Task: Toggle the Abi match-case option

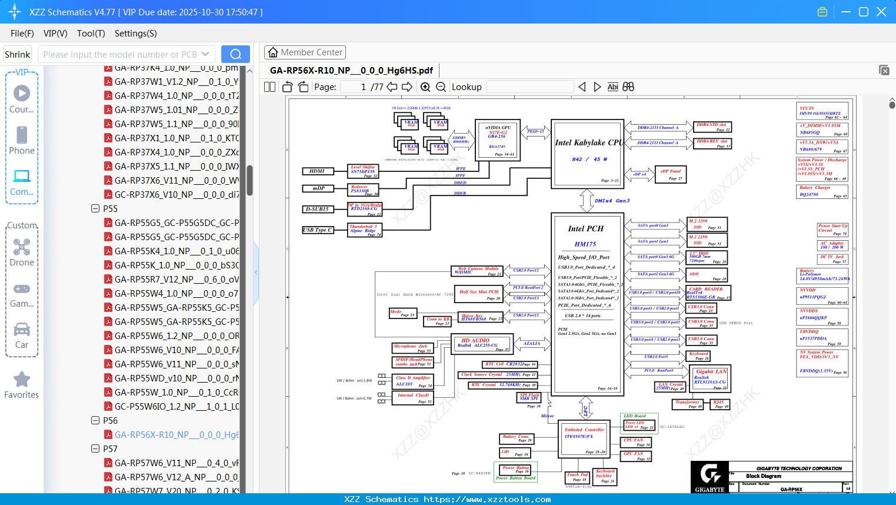Action: pyautogui.click(x=612, y=87)
